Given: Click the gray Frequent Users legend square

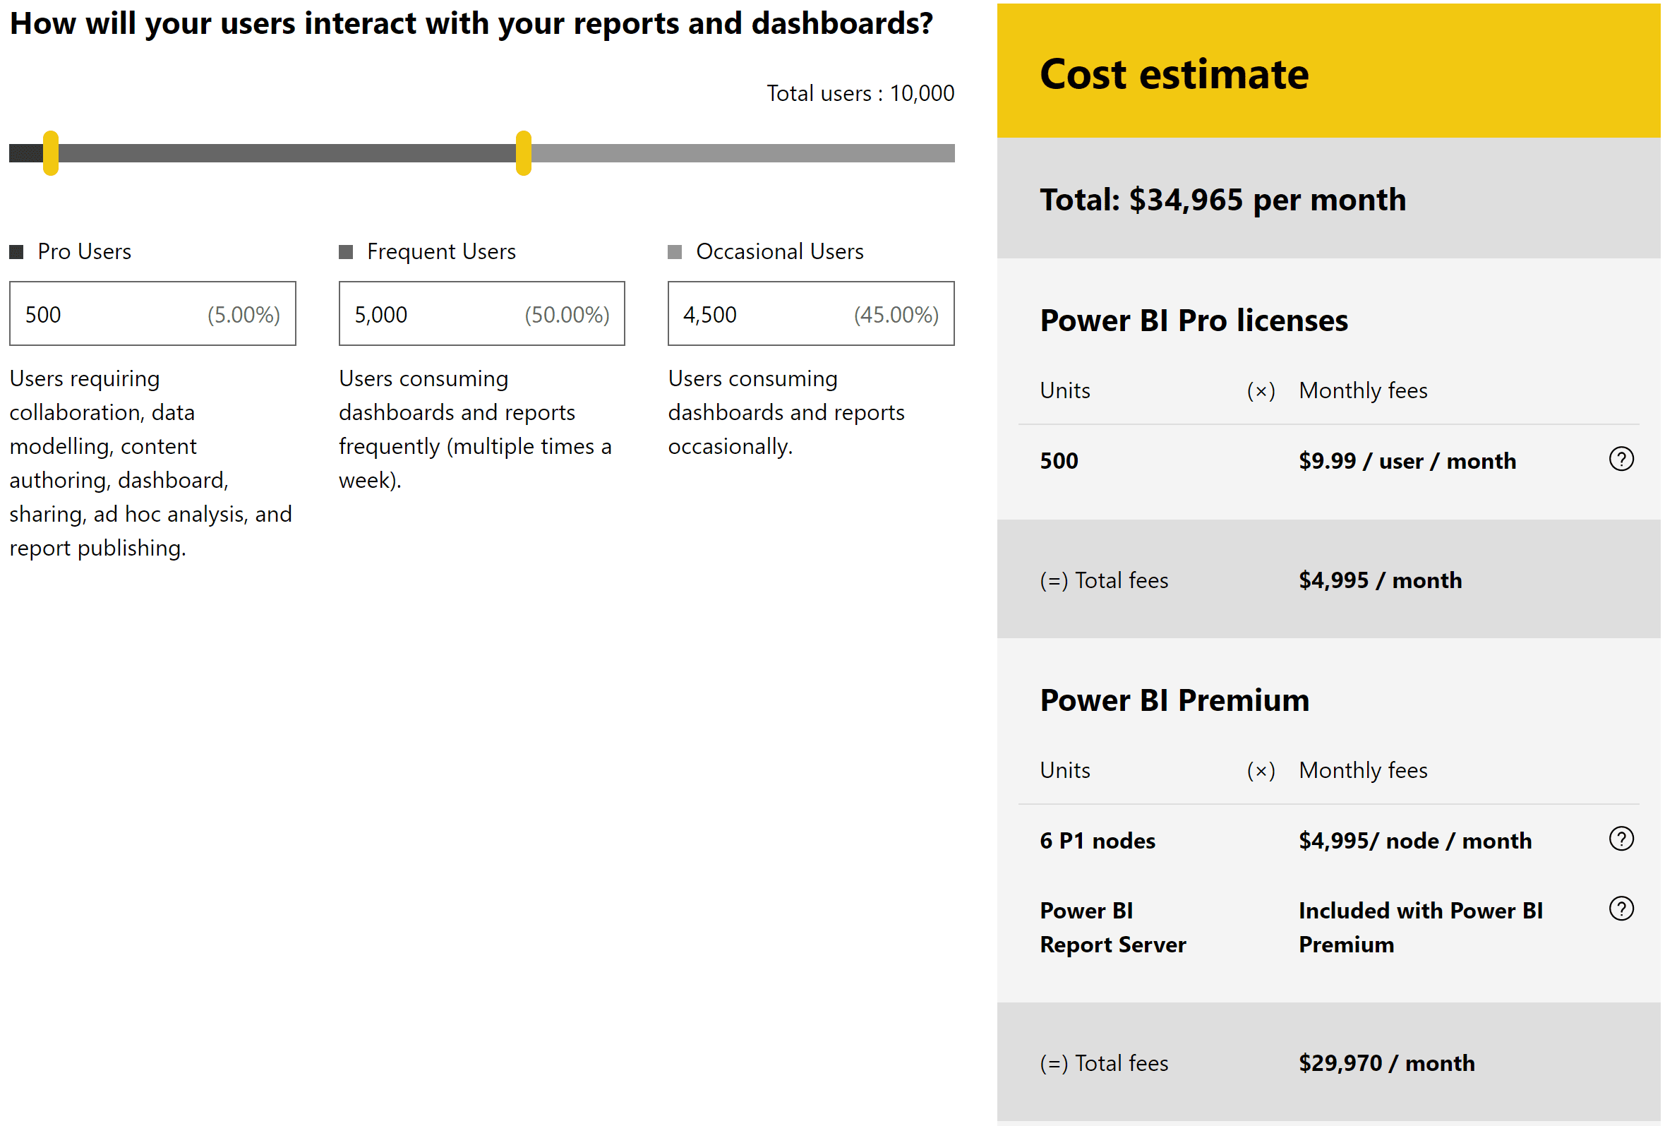Looking at the screenshot, I should pyautogui.click(x=346, y=251).
